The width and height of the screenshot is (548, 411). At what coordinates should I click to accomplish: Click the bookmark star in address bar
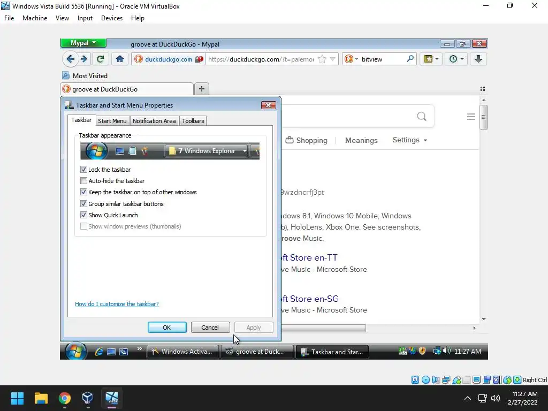[x=322, y=59]
